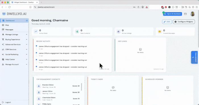Click the Configure Widgets button
Image resolution: width=199 pixels, height=105 pixels.
pyautogui.click(x=184, y=22)
